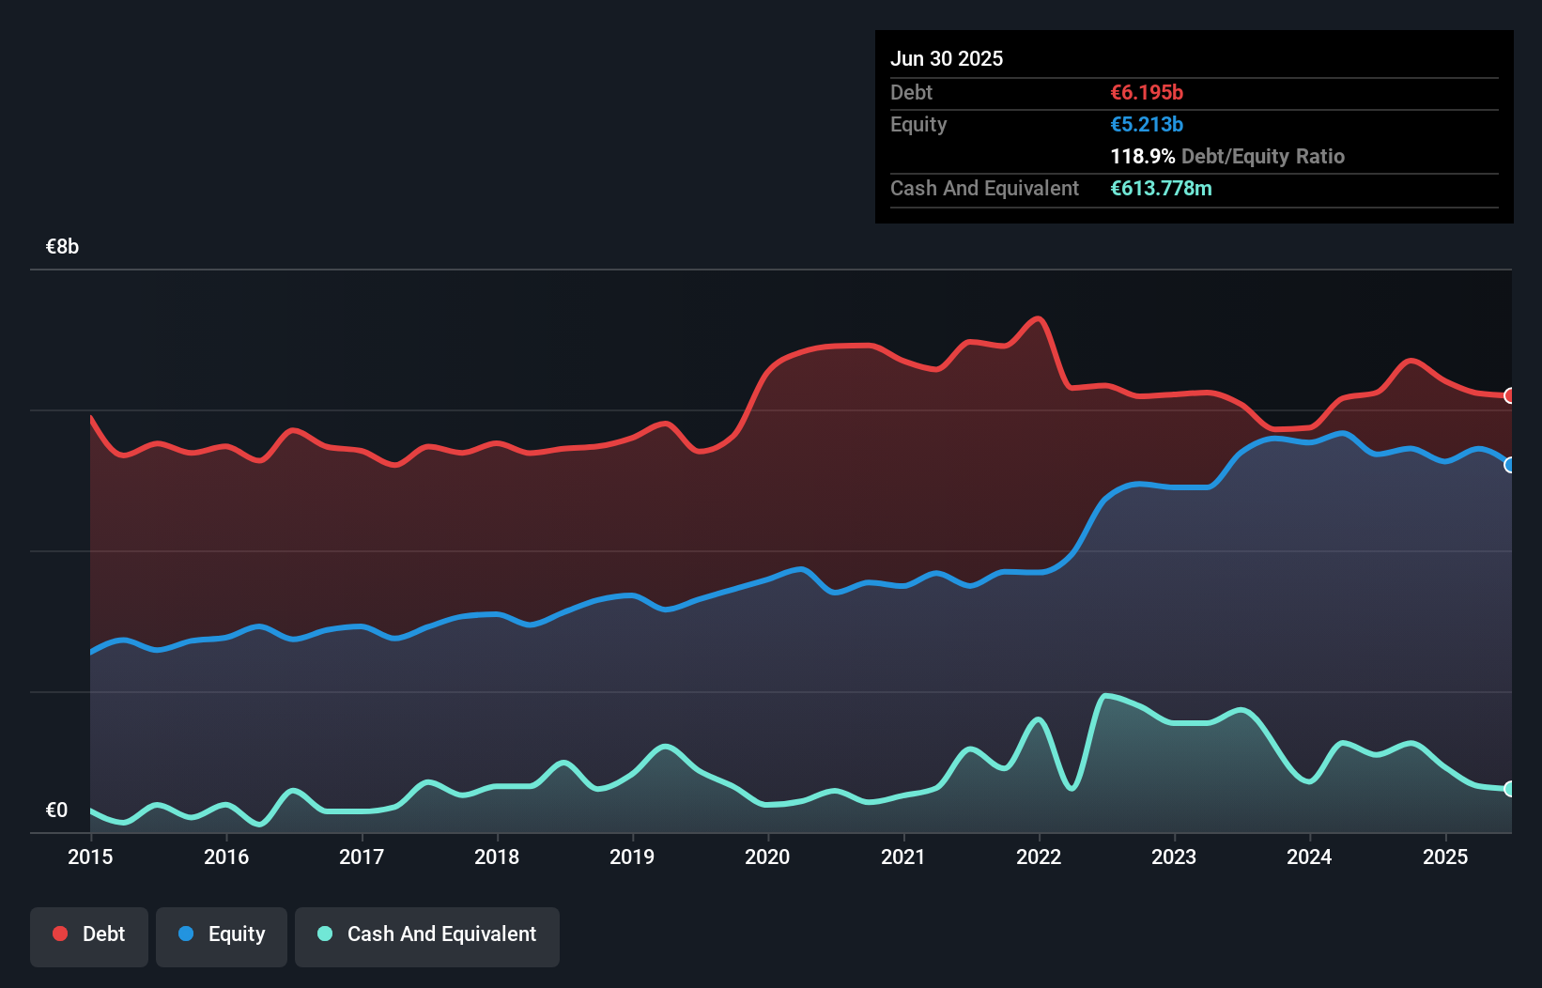Expand the Jun 30 2025 tooltip panel
This screenshot has width=1542, height=988.
click(947, 58)
